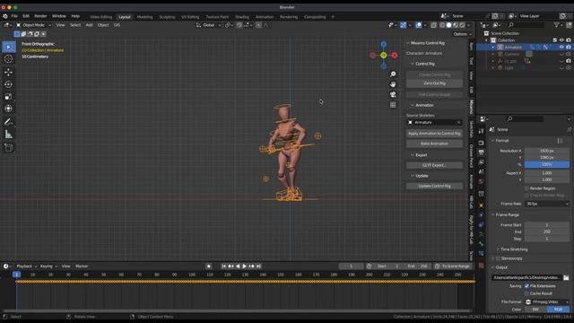Click the viewport zoom magnifier icon

(x=393, y=74)
